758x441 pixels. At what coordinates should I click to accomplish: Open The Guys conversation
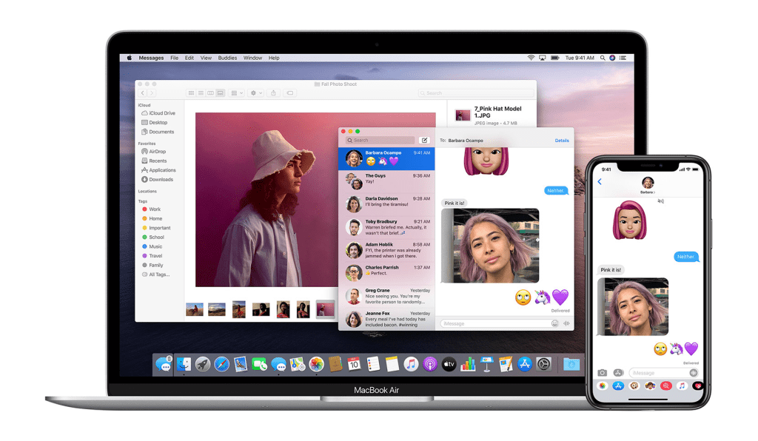pyautogui.click(x=386, y=178)
